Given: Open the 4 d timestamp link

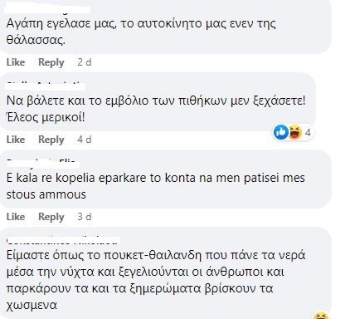Looking at the screenshot, I should (x=85, y=140).
